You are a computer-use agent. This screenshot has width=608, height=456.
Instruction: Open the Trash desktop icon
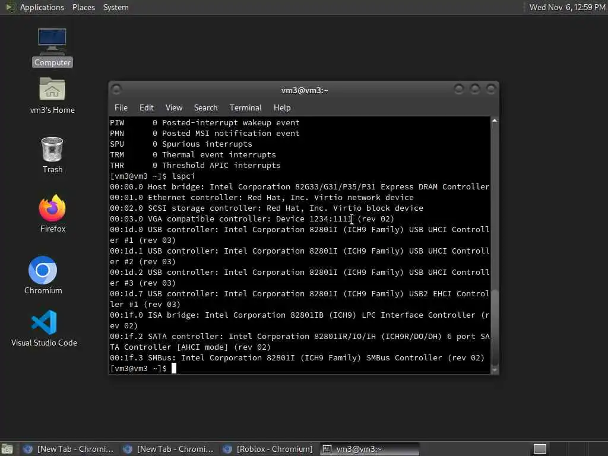click(52, 155)
